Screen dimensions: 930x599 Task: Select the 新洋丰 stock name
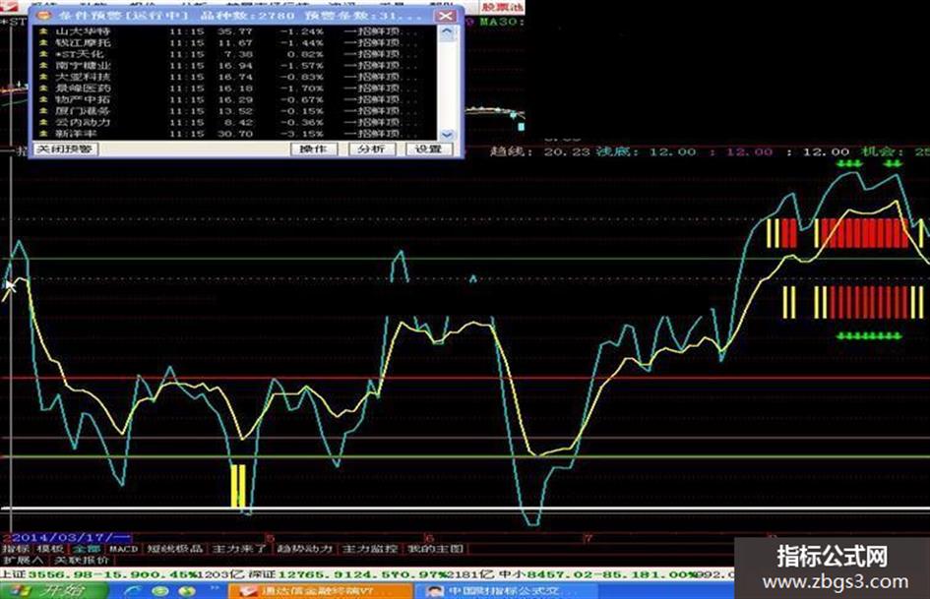[x=76, y=134]
